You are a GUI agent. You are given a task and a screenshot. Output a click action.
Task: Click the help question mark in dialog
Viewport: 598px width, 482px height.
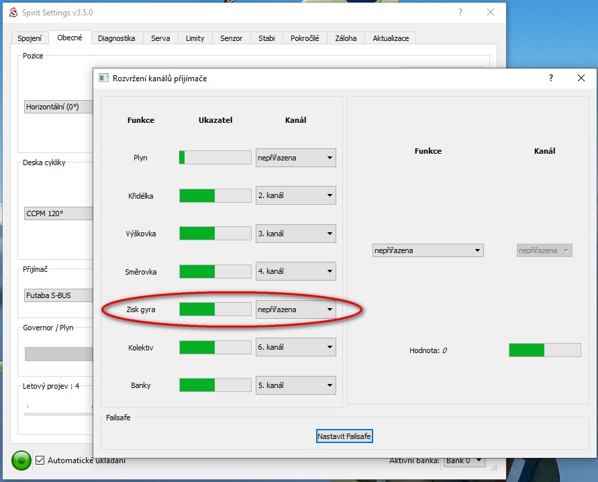click(551, 79)
